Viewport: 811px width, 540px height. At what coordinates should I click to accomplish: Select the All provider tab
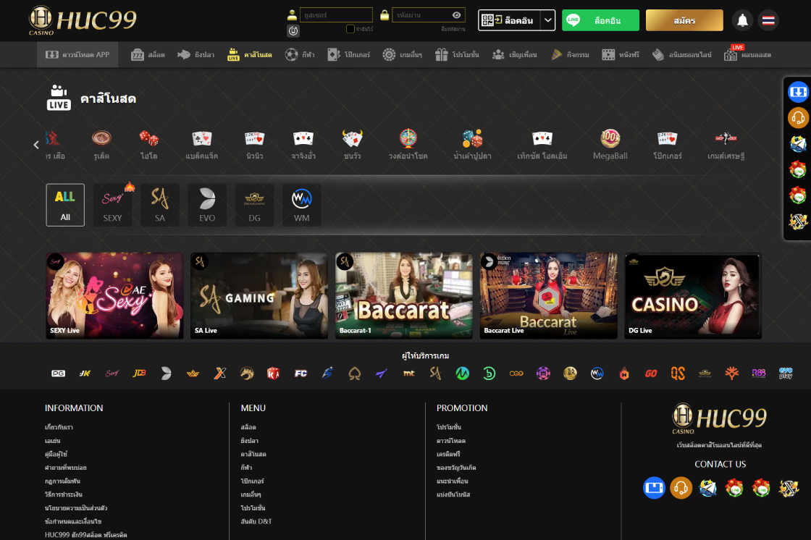pyautogui.click(x=65, y=205)
